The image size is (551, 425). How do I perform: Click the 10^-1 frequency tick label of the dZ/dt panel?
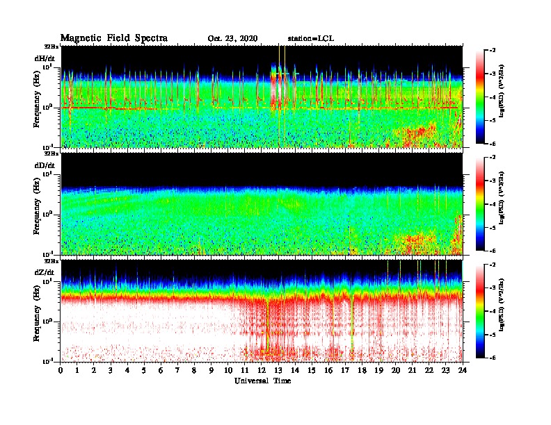point(47,361)
